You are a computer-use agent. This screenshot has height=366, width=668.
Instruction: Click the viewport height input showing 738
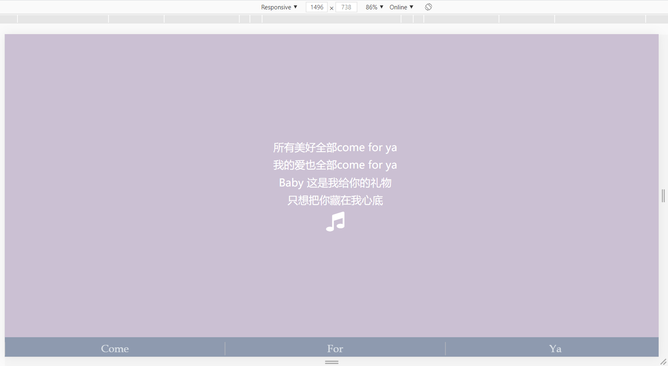[x=346, y=7]
